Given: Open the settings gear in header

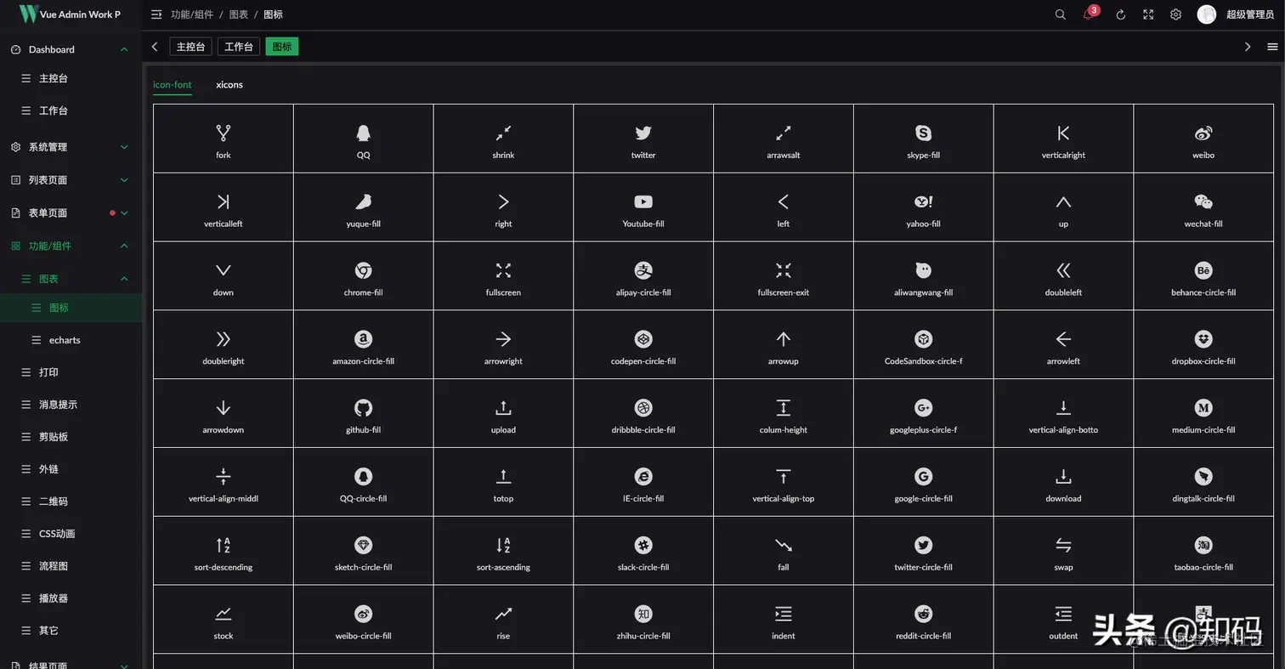Looking at the screenshot, I should tap(1175, 14).
